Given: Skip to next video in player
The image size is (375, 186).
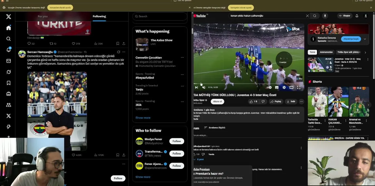Looking at the screenshot, I should (x=196, y=88).
